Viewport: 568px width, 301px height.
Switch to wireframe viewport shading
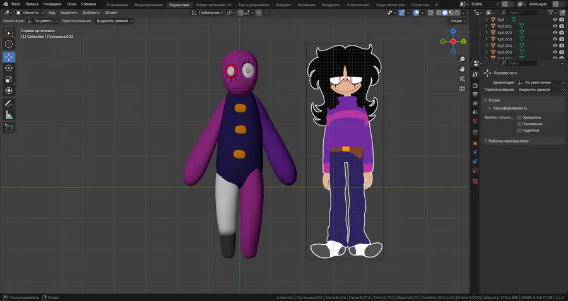pos(439,13)
